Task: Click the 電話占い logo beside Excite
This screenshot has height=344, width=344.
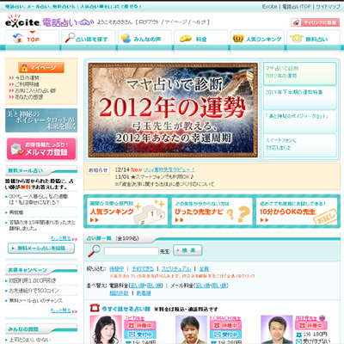Action: coord(68,22)
